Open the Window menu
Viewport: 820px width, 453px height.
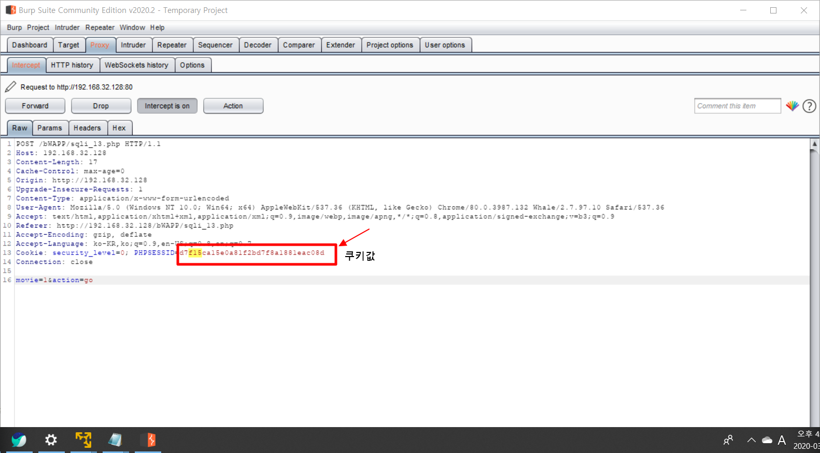(x=132, y=27)
